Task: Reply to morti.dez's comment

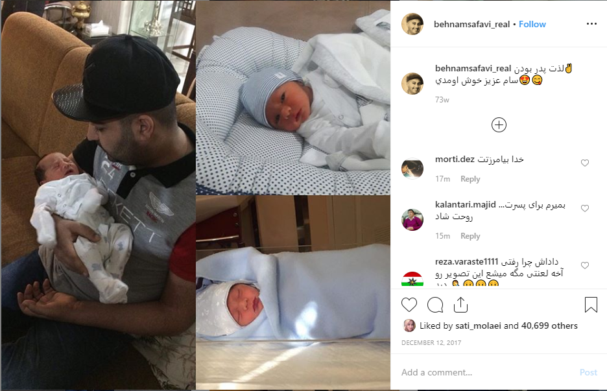Action: 470,179
